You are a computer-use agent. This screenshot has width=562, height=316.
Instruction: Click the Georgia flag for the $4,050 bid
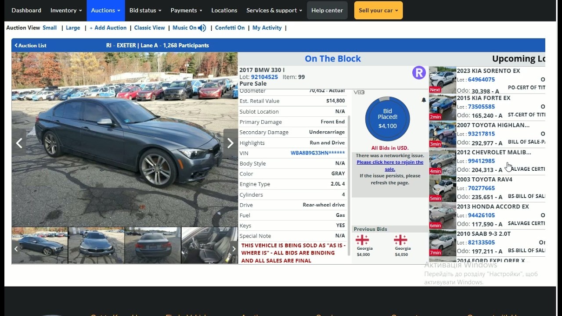[400, 240]
